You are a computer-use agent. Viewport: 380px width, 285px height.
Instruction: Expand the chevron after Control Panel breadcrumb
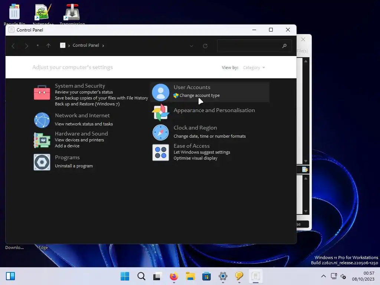click(103, 46)
